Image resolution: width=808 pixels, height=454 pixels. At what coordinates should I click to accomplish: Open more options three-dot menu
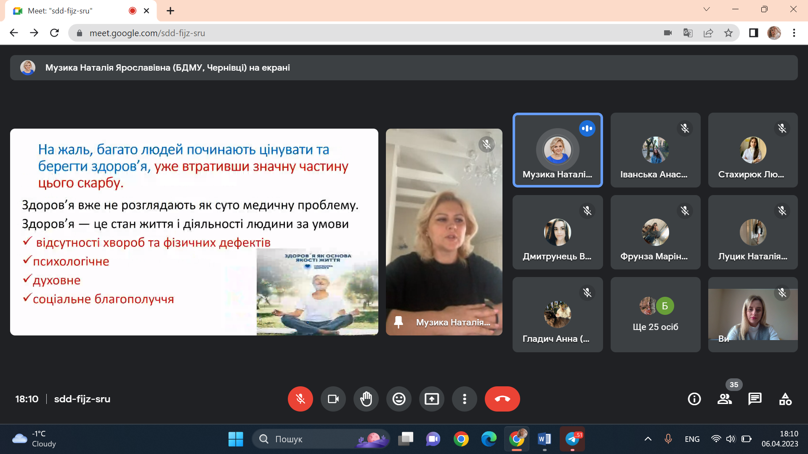pos(464,399)
